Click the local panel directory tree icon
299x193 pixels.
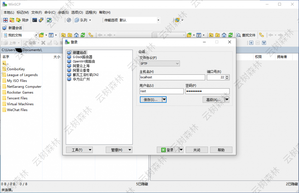coord(91,35)
